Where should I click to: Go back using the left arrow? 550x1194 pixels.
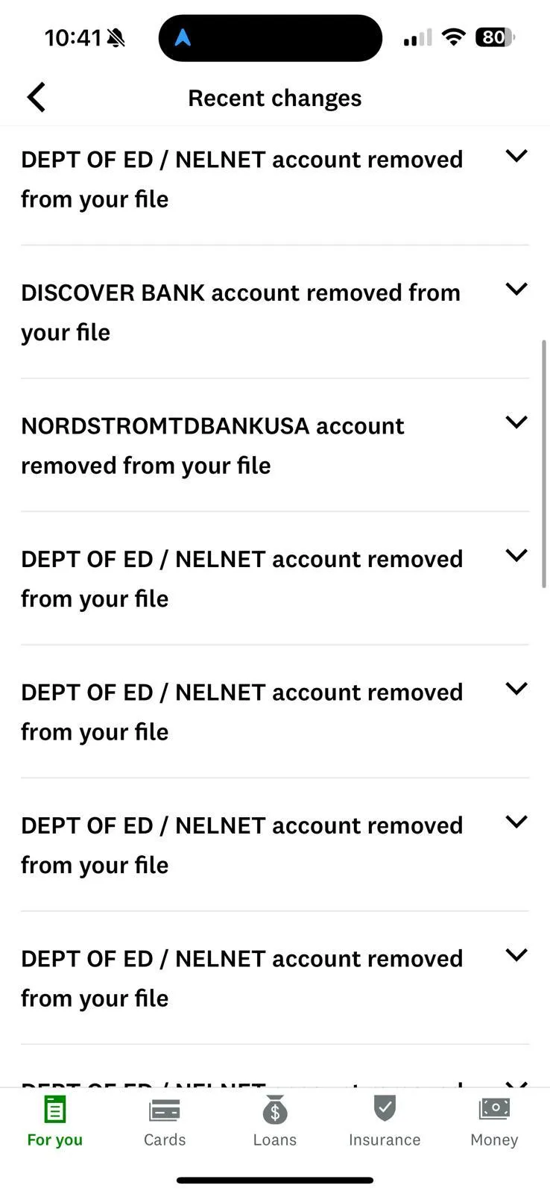click(x=37, y=97)
